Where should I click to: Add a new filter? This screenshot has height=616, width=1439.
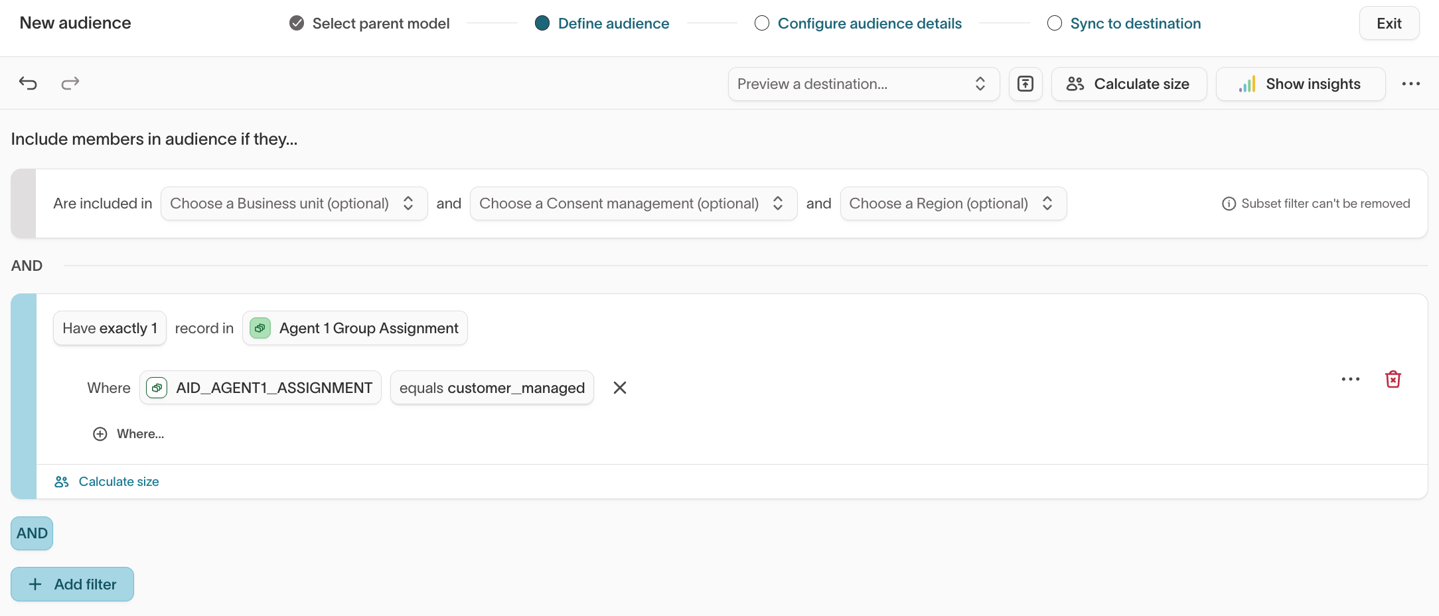click(72, 584)
